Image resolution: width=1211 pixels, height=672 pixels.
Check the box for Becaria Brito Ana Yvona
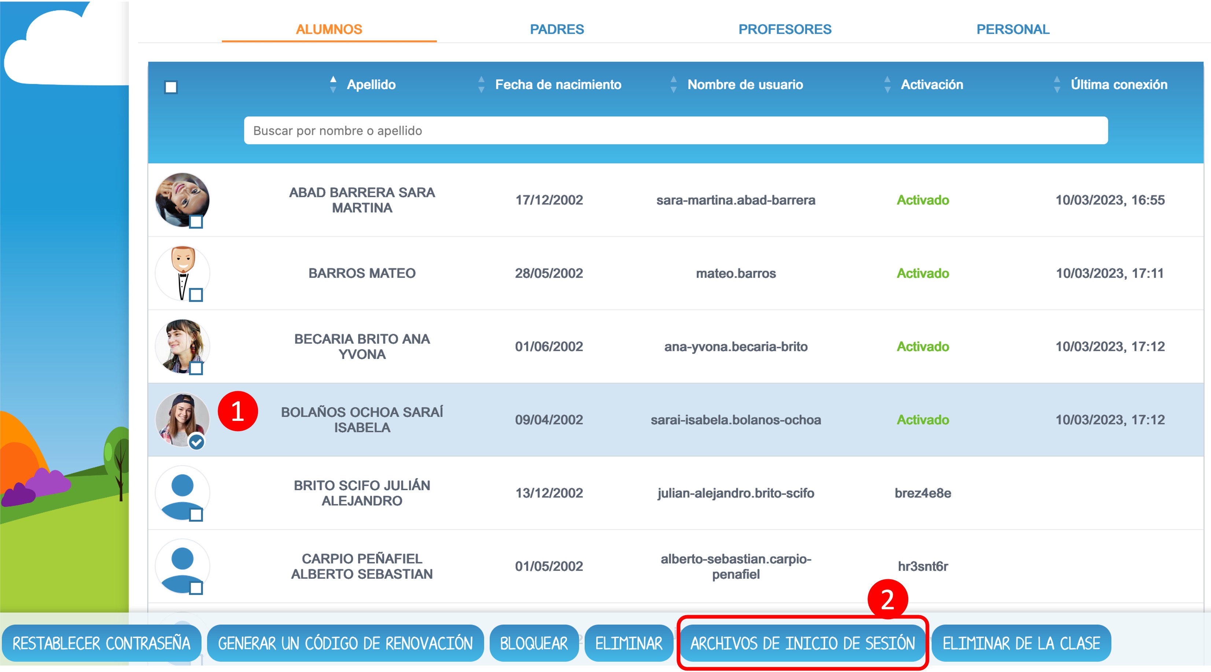pyautogui.click(x=196, y=368)
